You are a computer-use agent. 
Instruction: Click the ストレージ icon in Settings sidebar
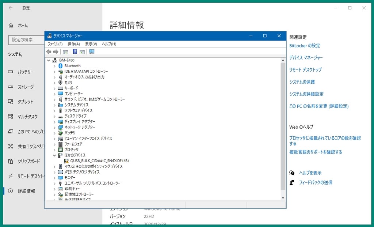point(11,87)
